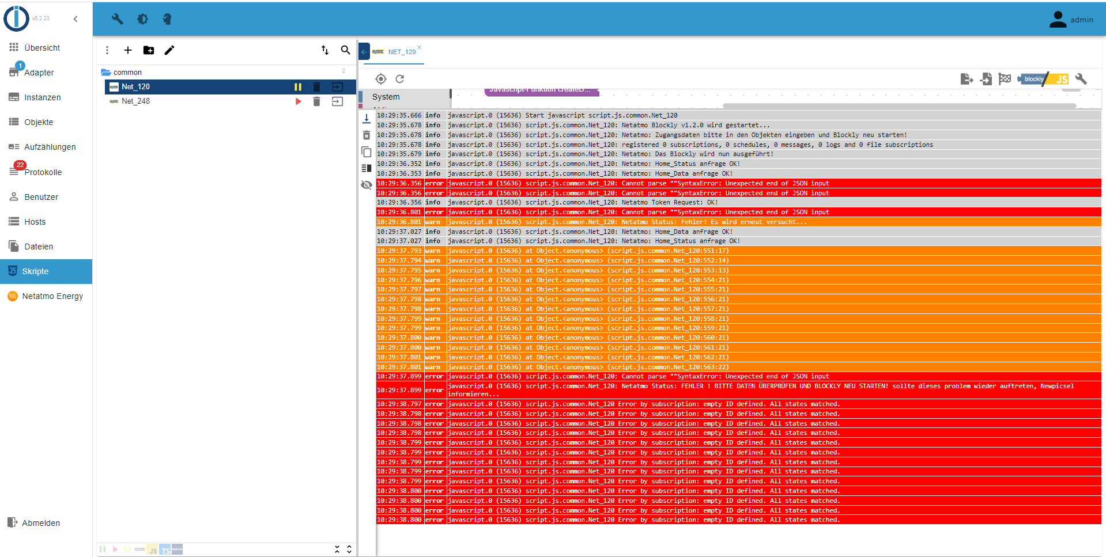Image resolution: width=1106 pixels, height=557 pixels.
Task: Filter stopped scripts red play icon at bottom
Action: click(115, 550)
